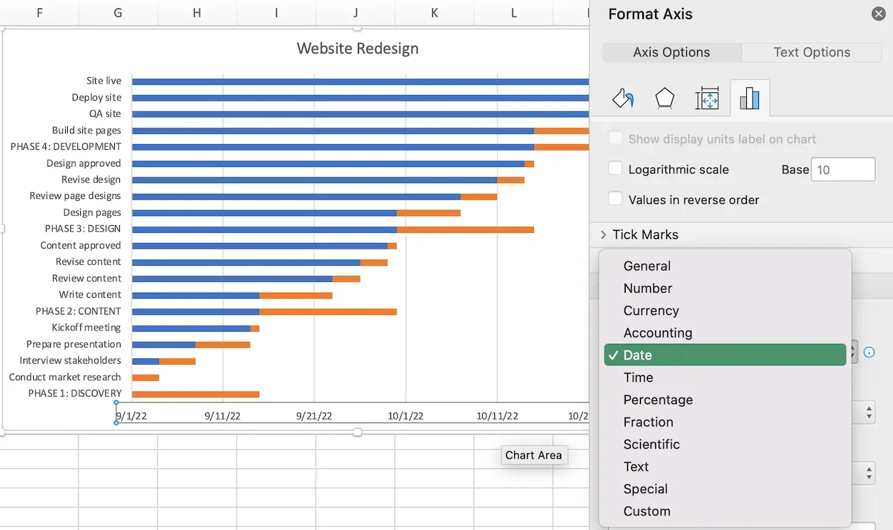
Task: Select the Fill & Line paint bucket icon
Action: [622, 98]
